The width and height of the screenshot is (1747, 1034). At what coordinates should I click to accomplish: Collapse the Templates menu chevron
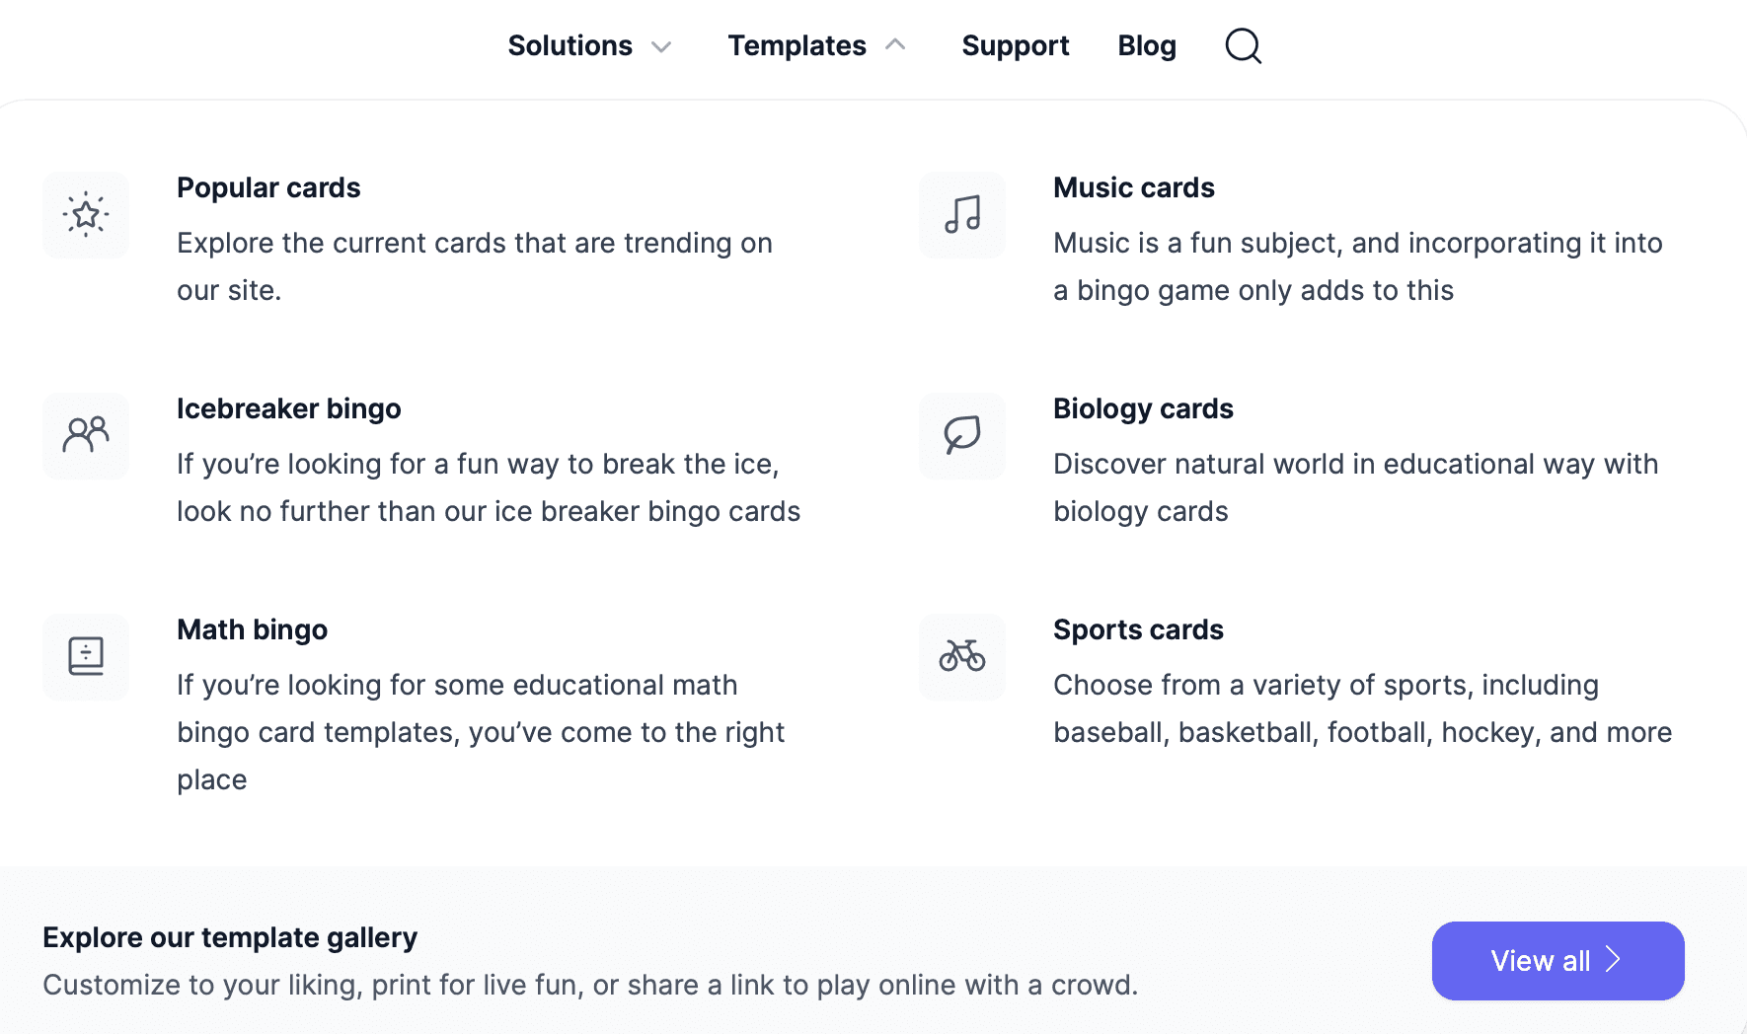tap(895, 44)
